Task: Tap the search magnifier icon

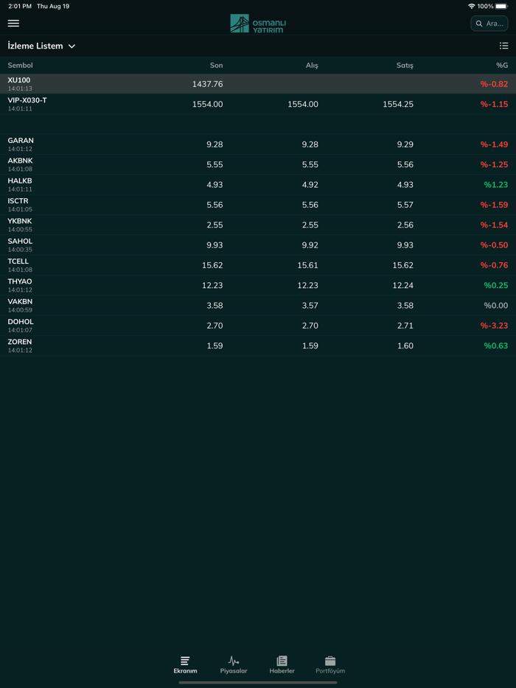Action: (480, 24)
